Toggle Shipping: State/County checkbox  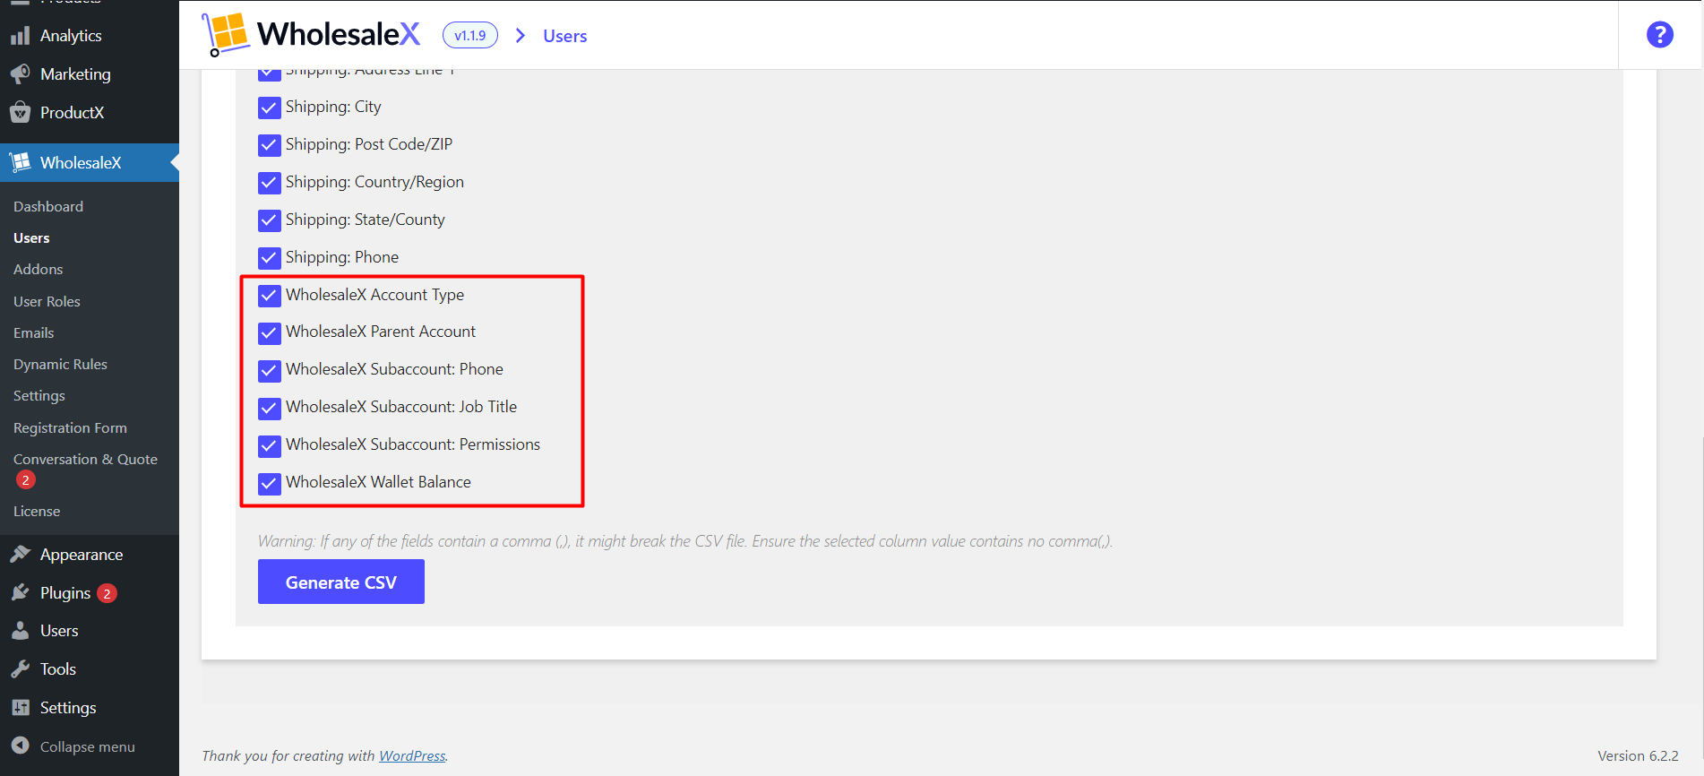point(270,220)
